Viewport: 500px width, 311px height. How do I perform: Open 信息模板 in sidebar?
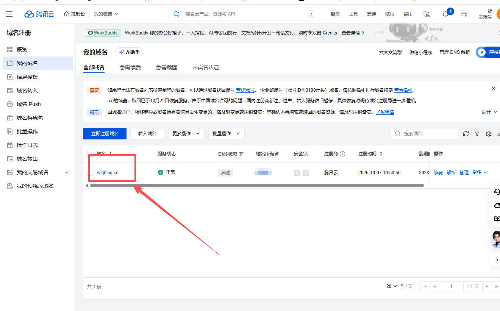(38, 77)
